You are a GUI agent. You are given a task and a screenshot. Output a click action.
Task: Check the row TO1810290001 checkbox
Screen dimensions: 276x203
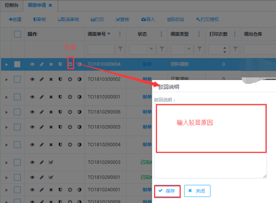17,177
